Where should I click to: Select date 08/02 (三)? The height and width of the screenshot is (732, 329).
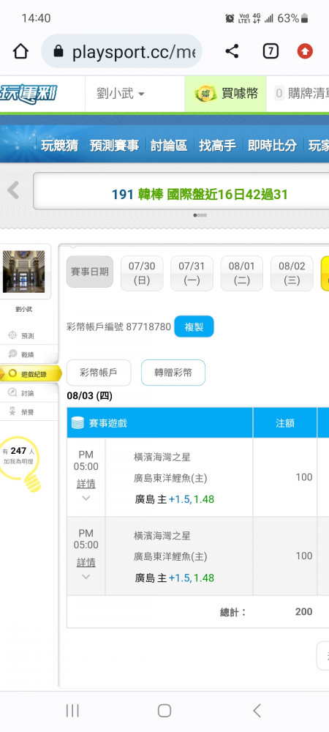click(292, 273)
